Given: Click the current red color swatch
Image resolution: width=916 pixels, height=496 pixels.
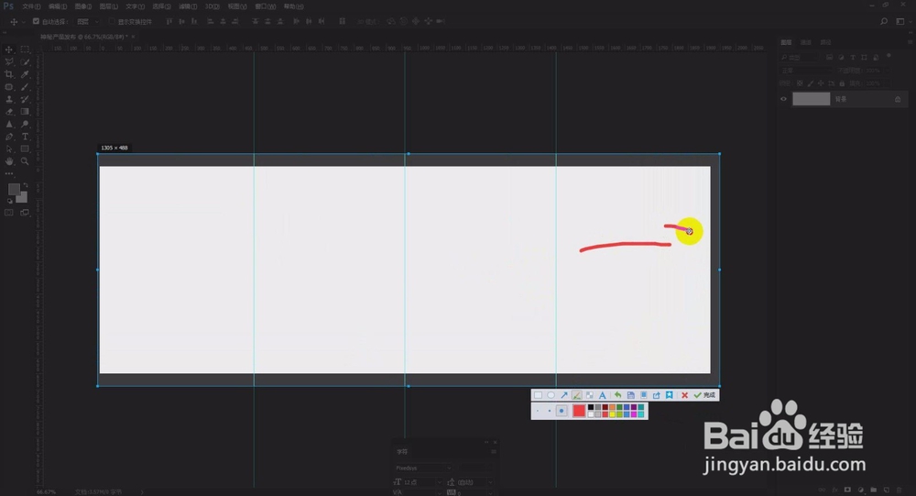Looking at the screenshot, I should point(579,411).
